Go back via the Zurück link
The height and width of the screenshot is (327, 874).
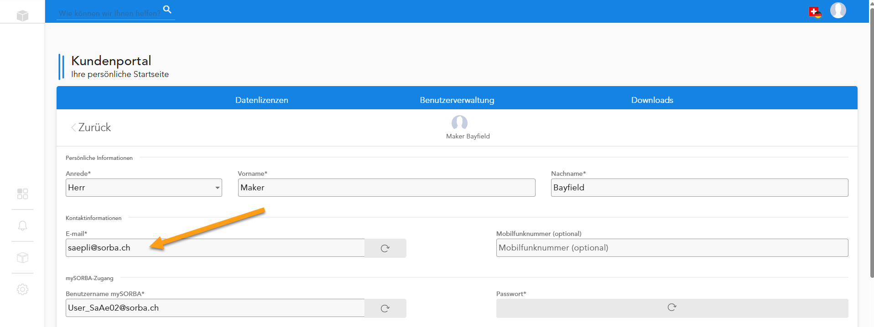[x=91, y=128]
